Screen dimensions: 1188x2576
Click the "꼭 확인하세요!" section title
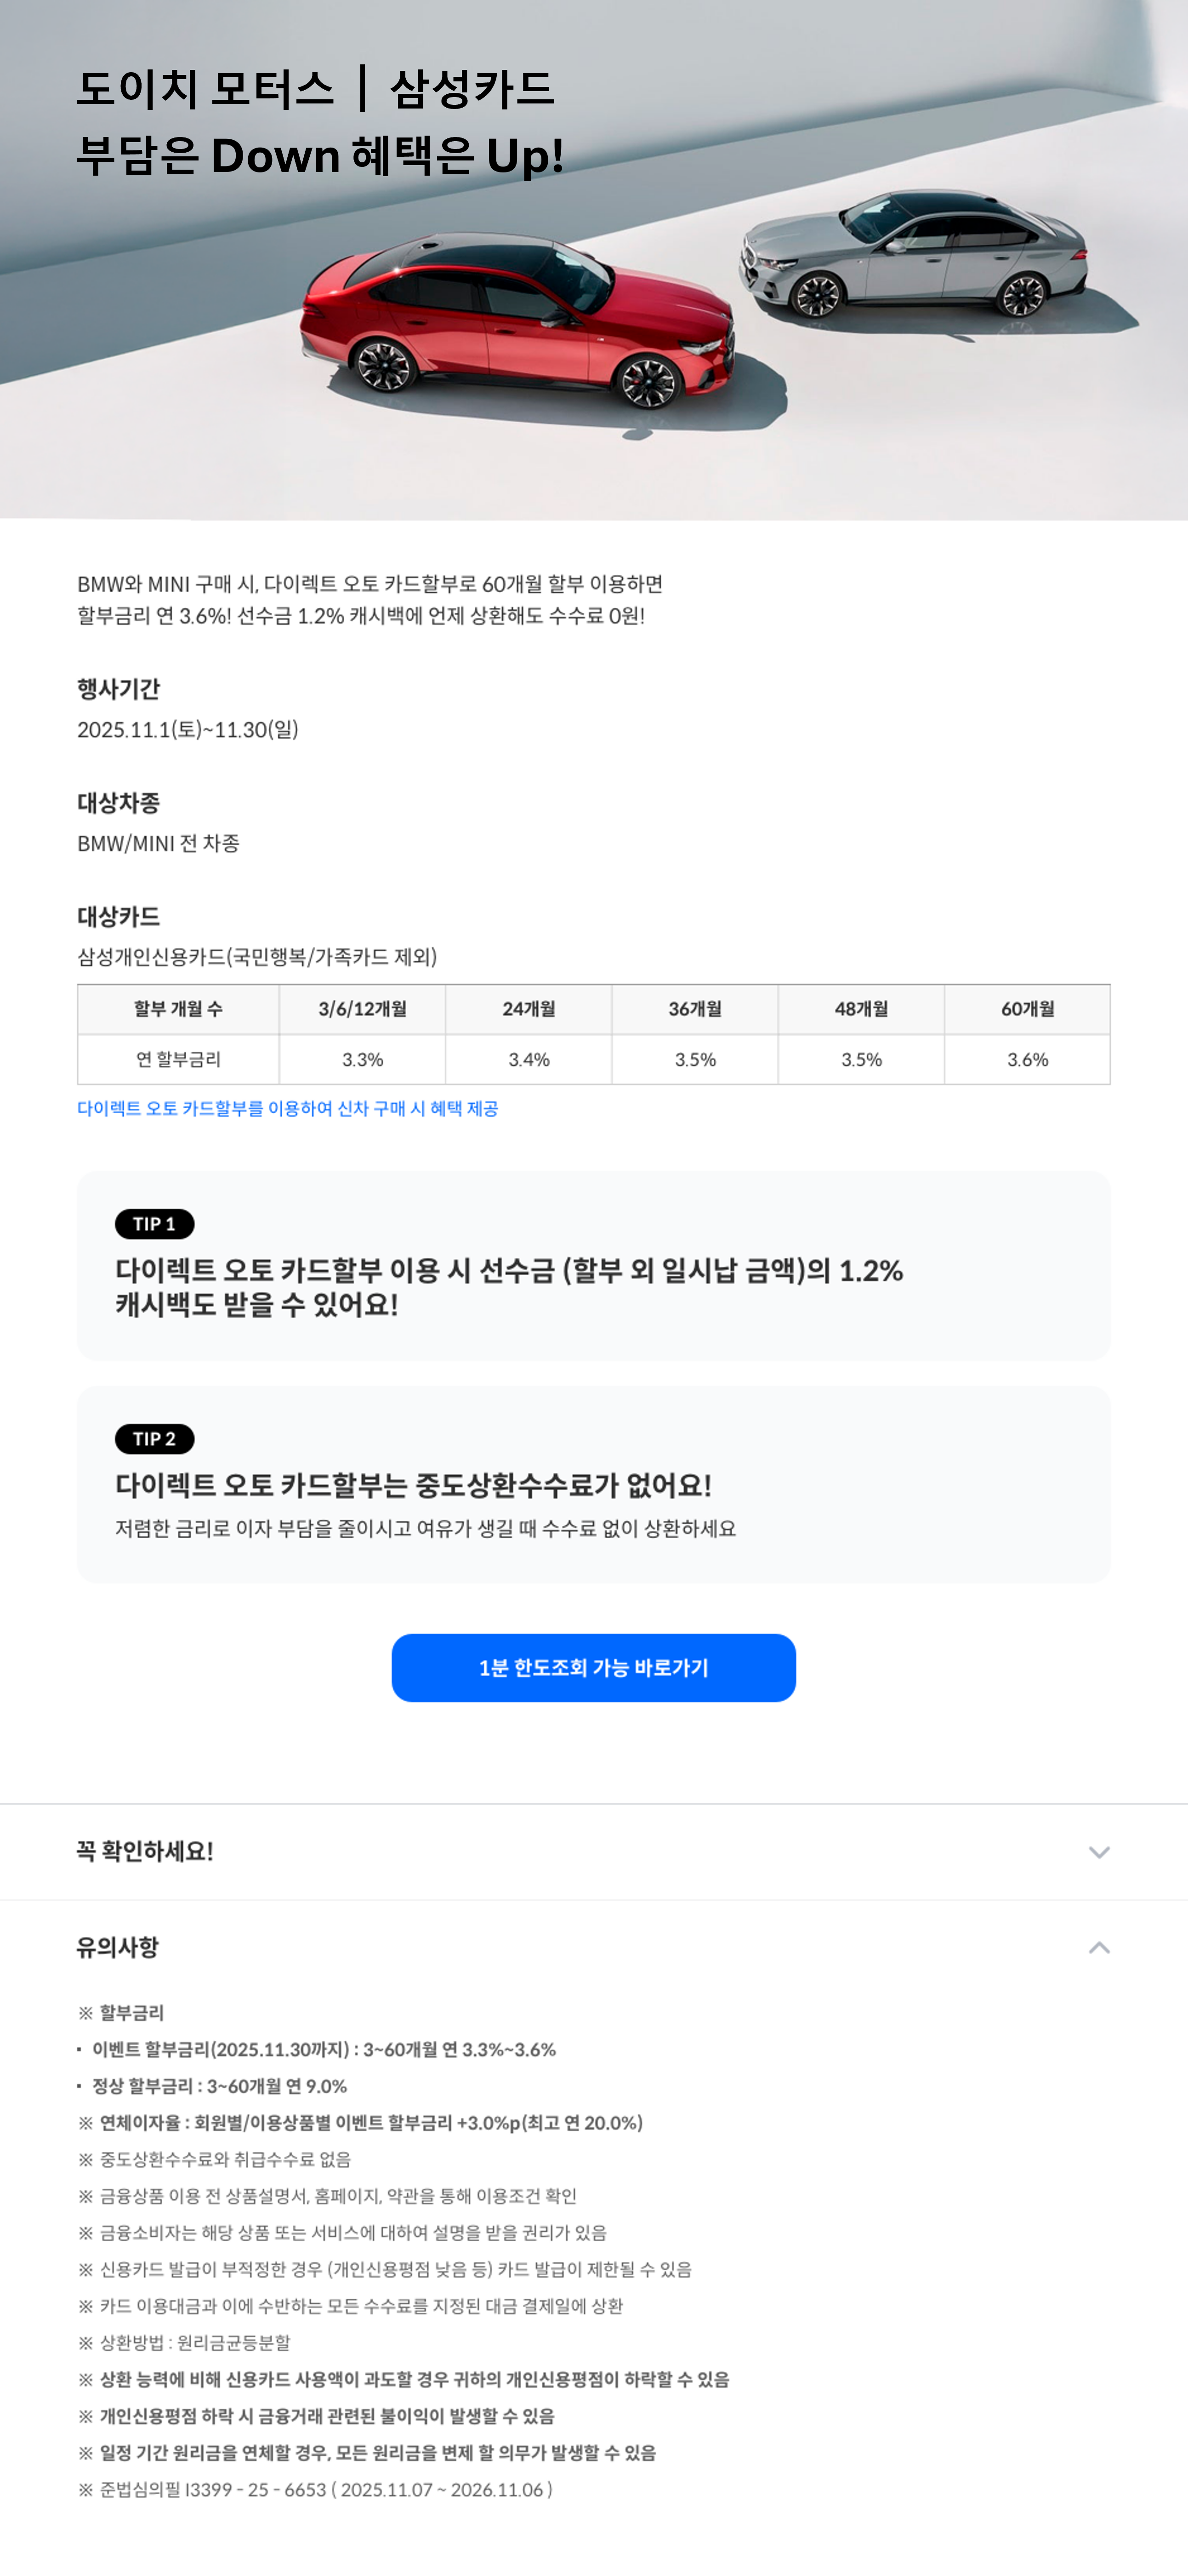tap(145, 1852)
